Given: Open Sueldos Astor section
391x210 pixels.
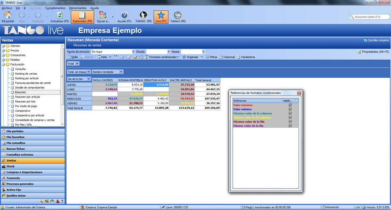Looking at the screenshot, I should click(x=33, y=196).
